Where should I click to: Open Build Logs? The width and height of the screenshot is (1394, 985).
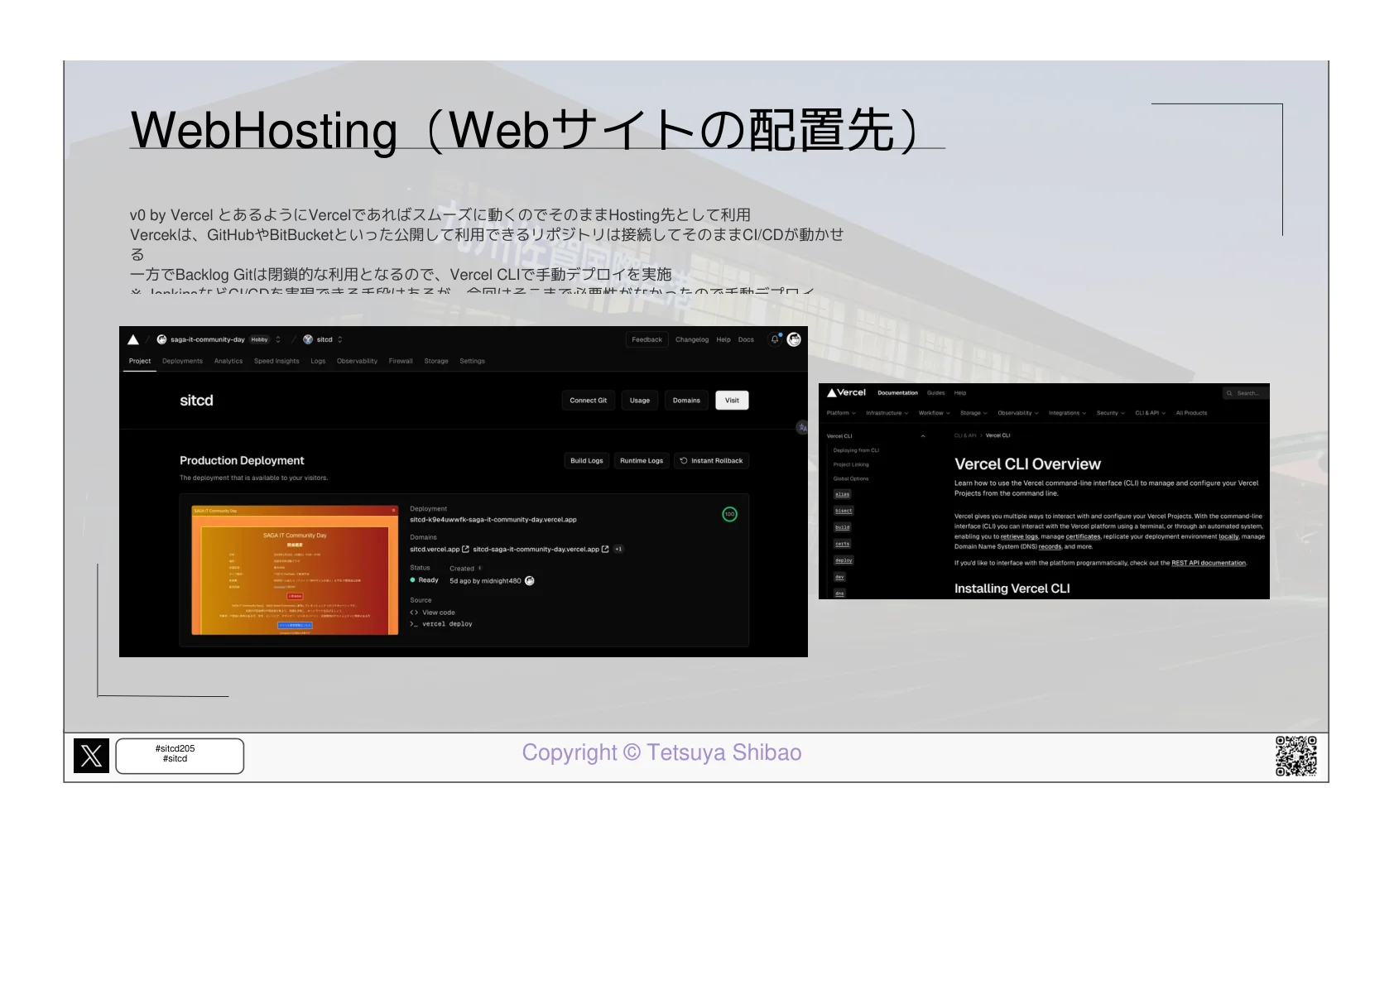coord(587,461)
